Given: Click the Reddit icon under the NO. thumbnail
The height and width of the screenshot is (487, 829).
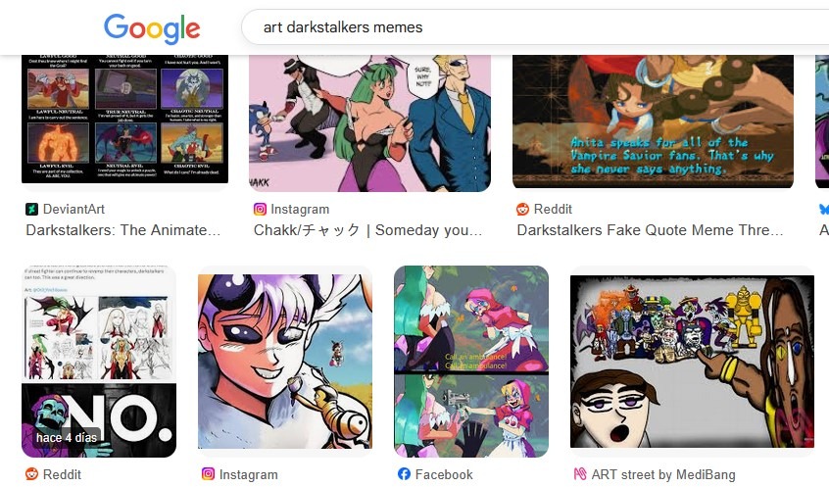Looking at the screenshot, I should pos(31,474).
